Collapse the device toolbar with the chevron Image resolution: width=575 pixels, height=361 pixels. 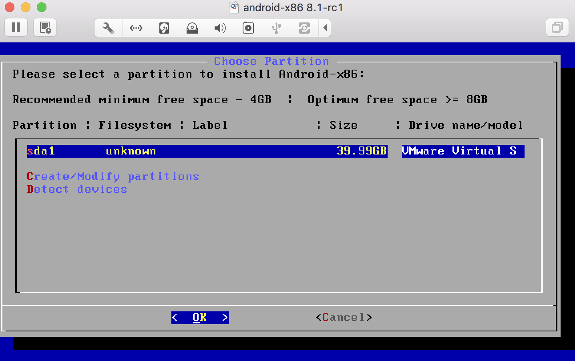tap(325, 28)
